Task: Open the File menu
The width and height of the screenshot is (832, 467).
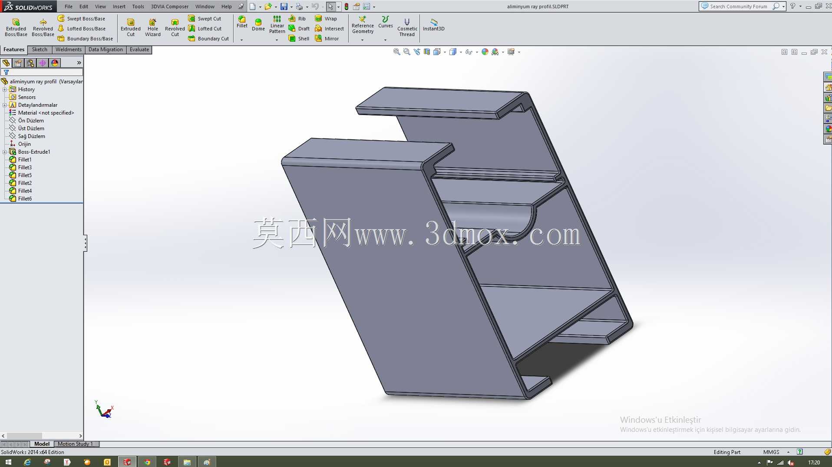Action: coord(69,7)
